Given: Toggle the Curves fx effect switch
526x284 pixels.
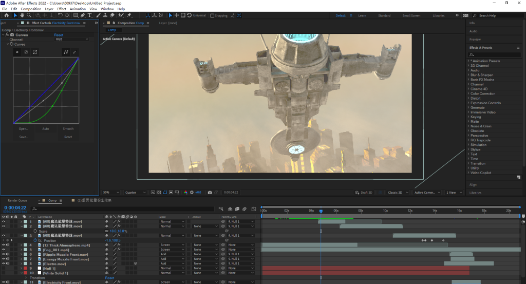Looking at the screenshot, I should tap(7, 35).
